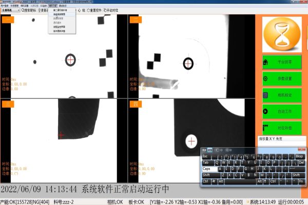Click the home icon on 平台回零 button
This screenshot has height=205, width=308.
pos(265,63)
